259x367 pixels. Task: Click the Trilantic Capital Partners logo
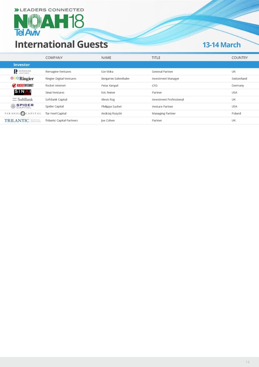pyautogui.click(x=22, y=120)
